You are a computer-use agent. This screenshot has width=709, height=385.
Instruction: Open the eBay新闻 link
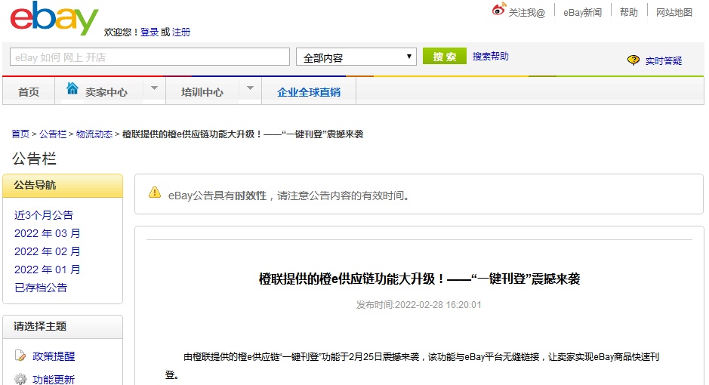tap(582, 13)
